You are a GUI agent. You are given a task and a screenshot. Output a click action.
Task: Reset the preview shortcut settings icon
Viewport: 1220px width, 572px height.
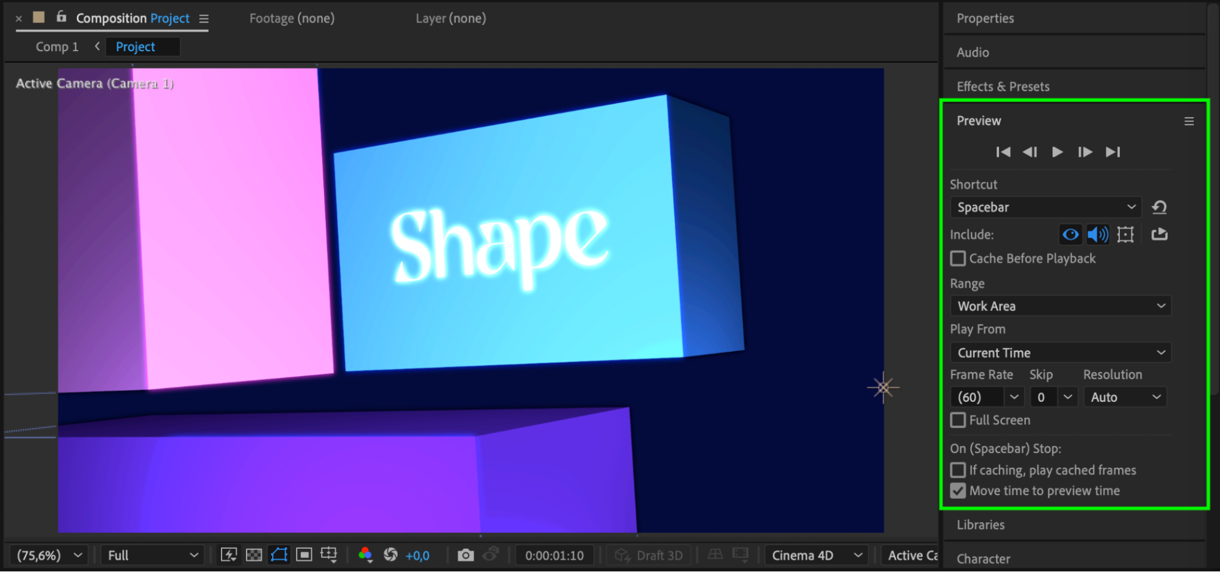click(1159, 207)
